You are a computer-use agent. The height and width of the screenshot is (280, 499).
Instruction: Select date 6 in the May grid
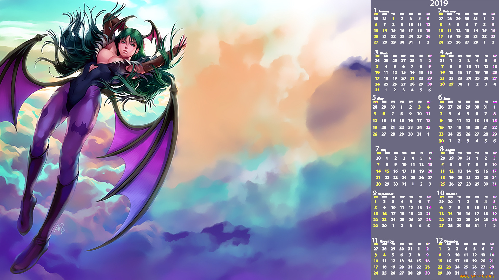click(384, 114)
